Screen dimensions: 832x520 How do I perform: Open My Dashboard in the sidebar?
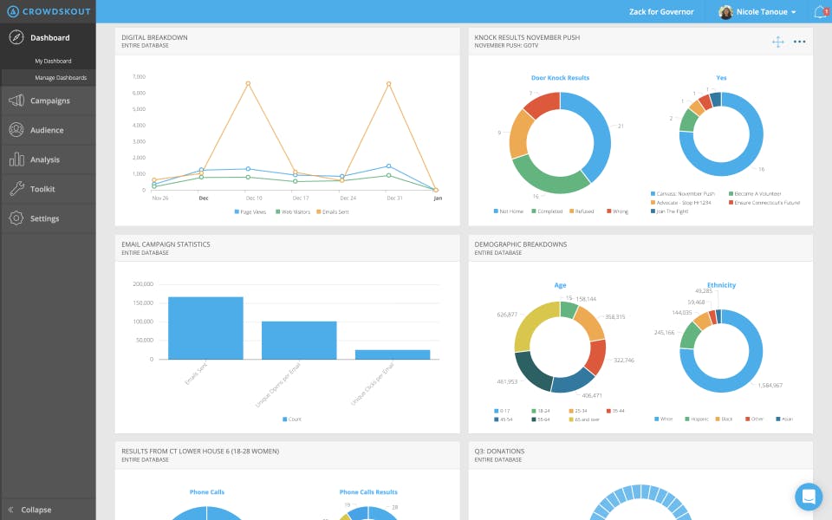[x=53, y=61]
